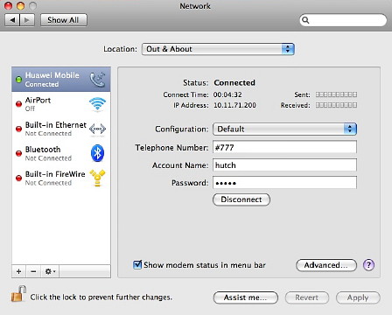Click the Apply button

click(358, 297)
